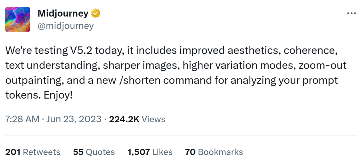The image size is (360, 165).
Task: Open the @midjourney handle link
Action: 65,26
